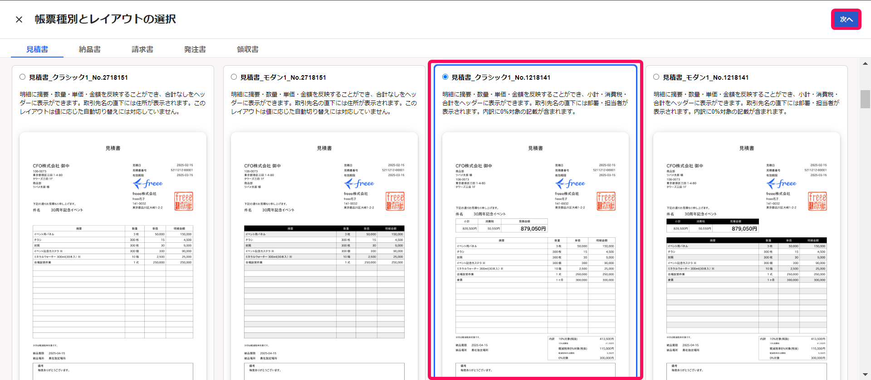This screenshot has width=871, height=380.
Task: Close the layout selection dialog with X
Action: click(19, 19)
